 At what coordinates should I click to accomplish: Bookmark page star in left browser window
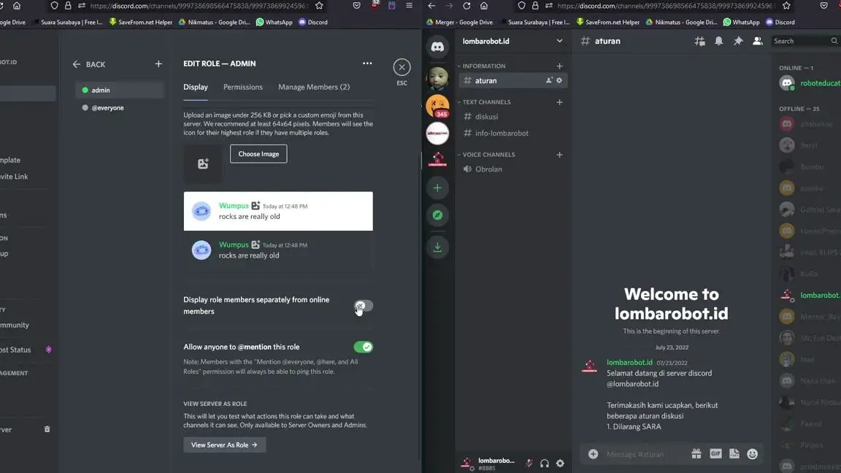(319, 6)
